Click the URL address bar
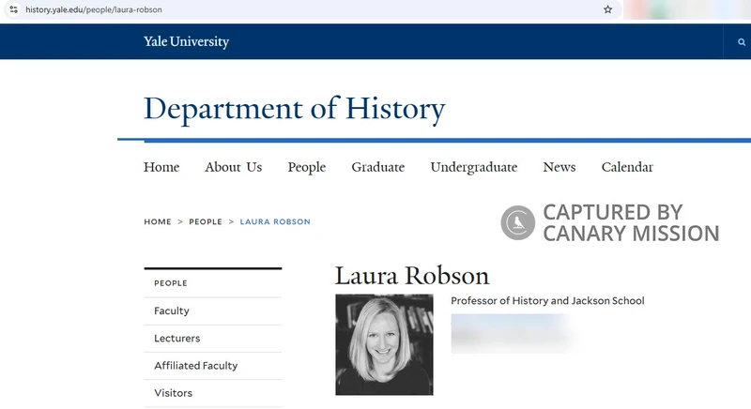The image size is (751, 409). coord(282,9)
